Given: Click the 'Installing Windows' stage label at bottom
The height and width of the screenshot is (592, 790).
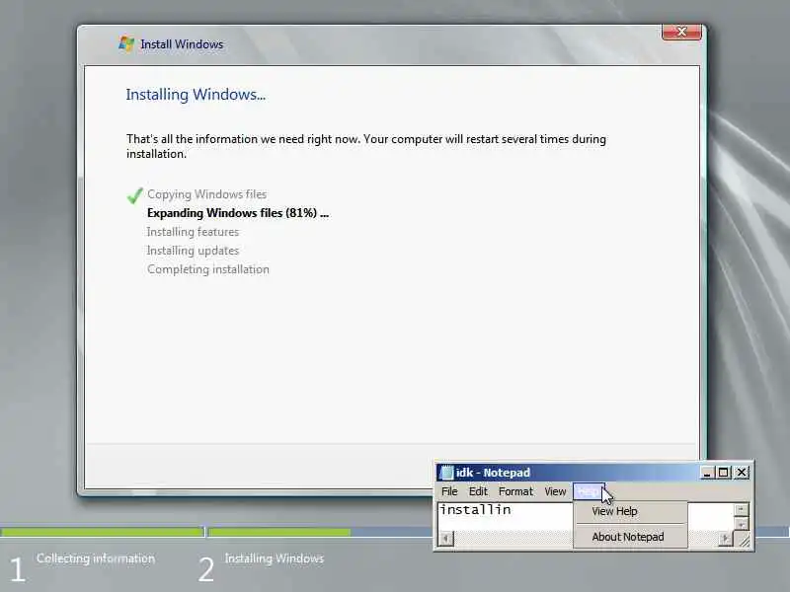Looking at the screenshot, I should pos(275,557).
